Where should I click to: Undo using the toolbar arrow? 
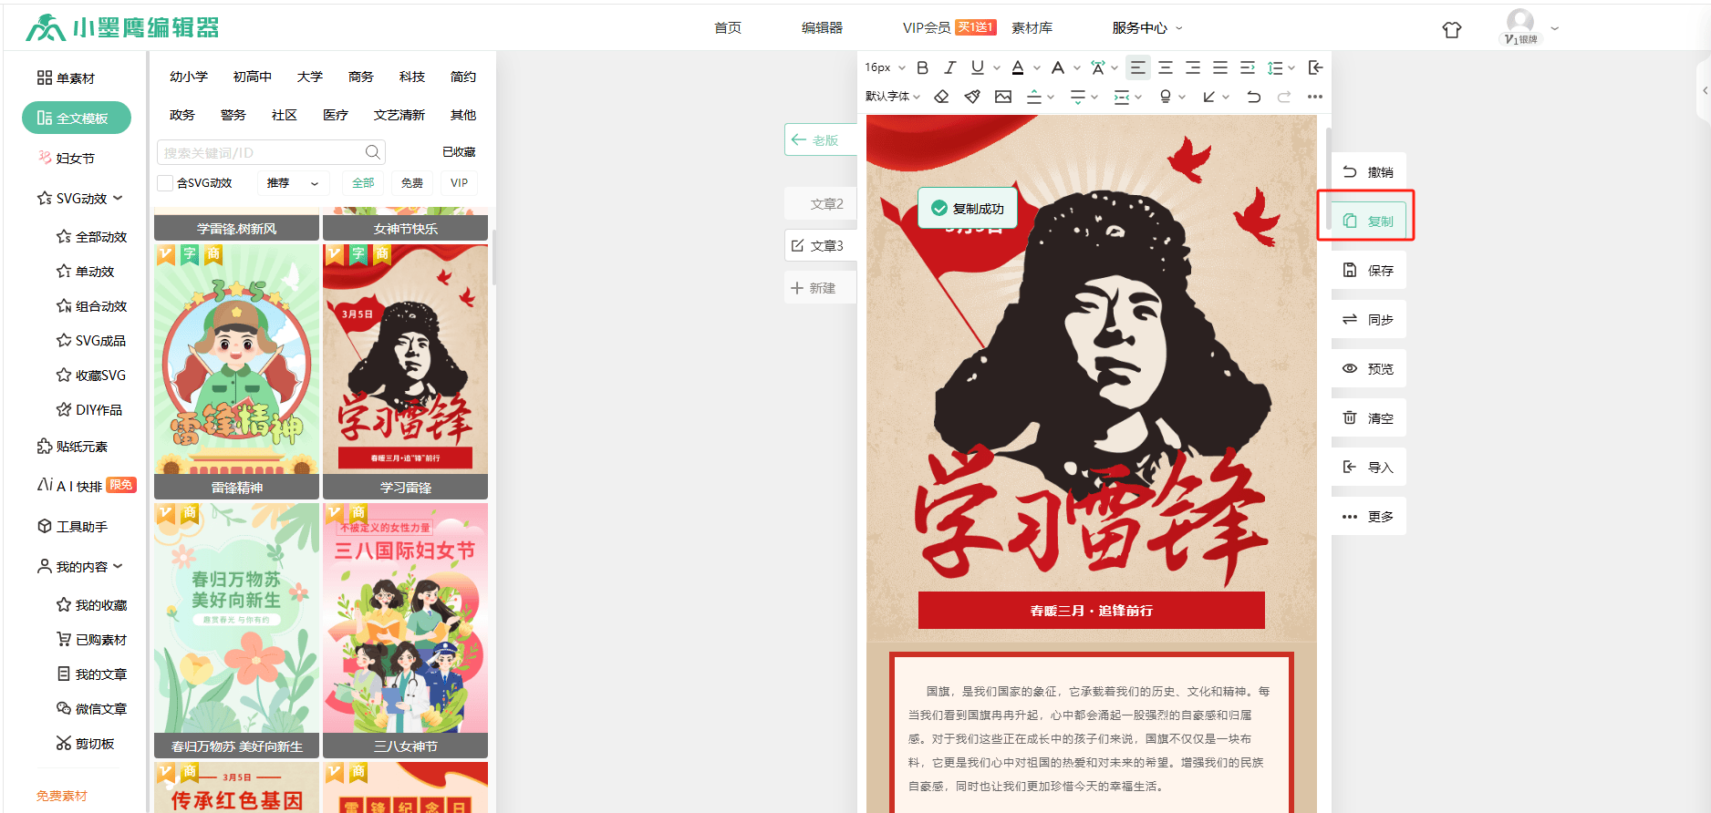[x=1254, y=97]
